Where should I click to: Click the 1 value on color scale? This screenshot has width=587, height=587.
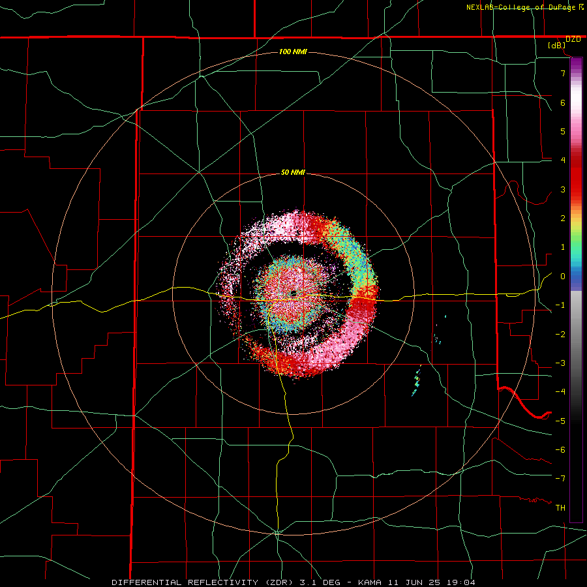563,247
